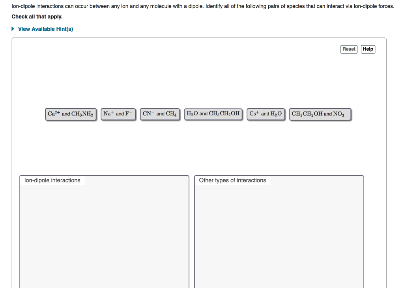This screenshot has height=288, width=404.
Task: Click the Ion-dipole interactions label
Action: 52,180
